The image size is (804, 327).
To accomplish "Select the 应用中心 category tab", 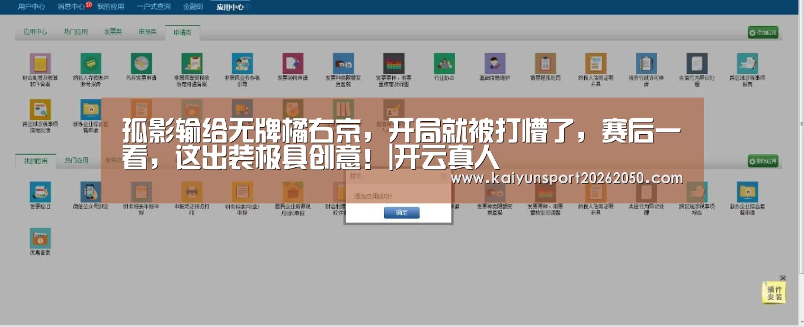I will [35, 32].
